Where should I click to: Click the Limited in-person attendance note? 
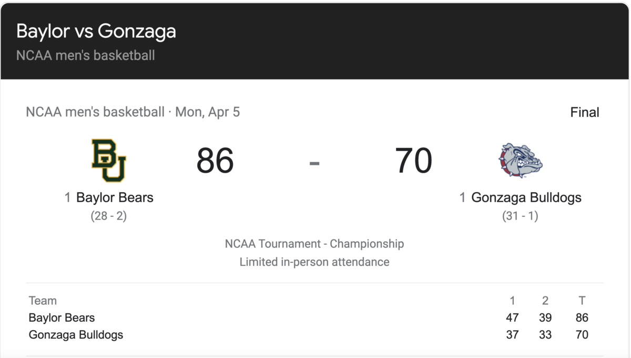(314, 262)
